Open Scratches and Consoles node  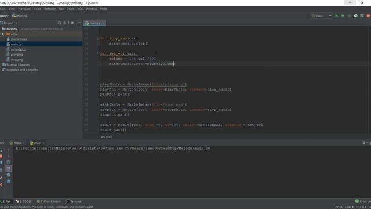point(20,70)
